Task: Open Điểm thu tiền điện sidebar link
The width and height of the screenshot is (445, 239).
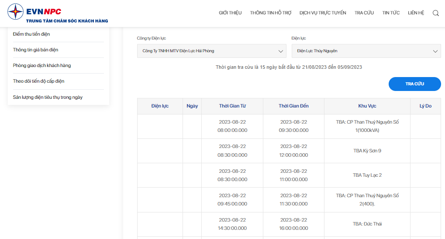Action: (x=31, y=34)
